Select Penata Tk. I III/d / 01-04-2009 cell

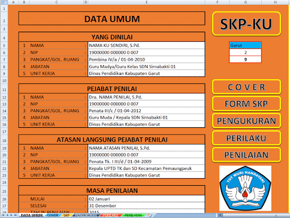point(146,161)
